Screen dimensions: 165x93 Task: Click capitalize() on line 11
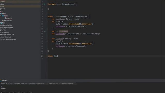(x=87, y=24)
